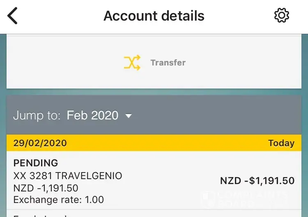Tap the 'Jump to:' label

(37, 115)
